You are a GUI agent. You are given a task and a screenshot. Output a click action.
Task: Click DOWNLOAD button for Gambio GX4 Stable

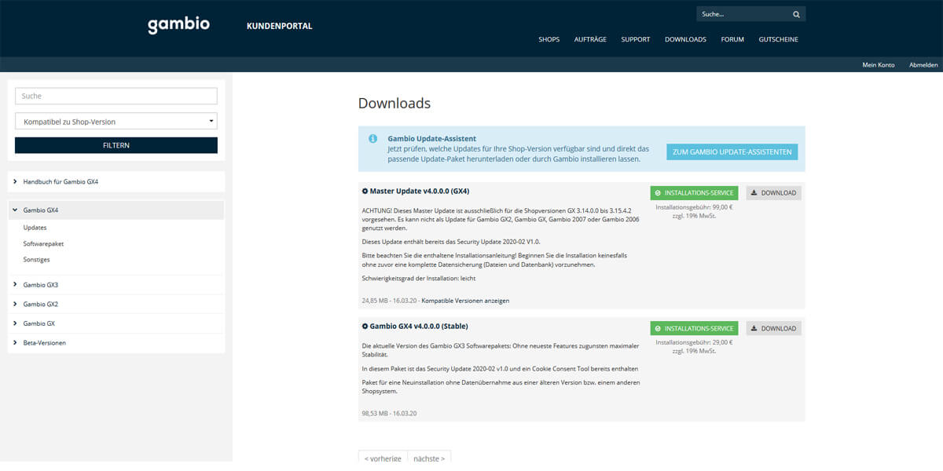point(773,328)
